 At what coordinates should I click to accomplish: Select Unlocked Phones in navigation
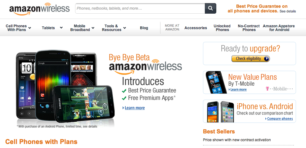coord(222,28)
